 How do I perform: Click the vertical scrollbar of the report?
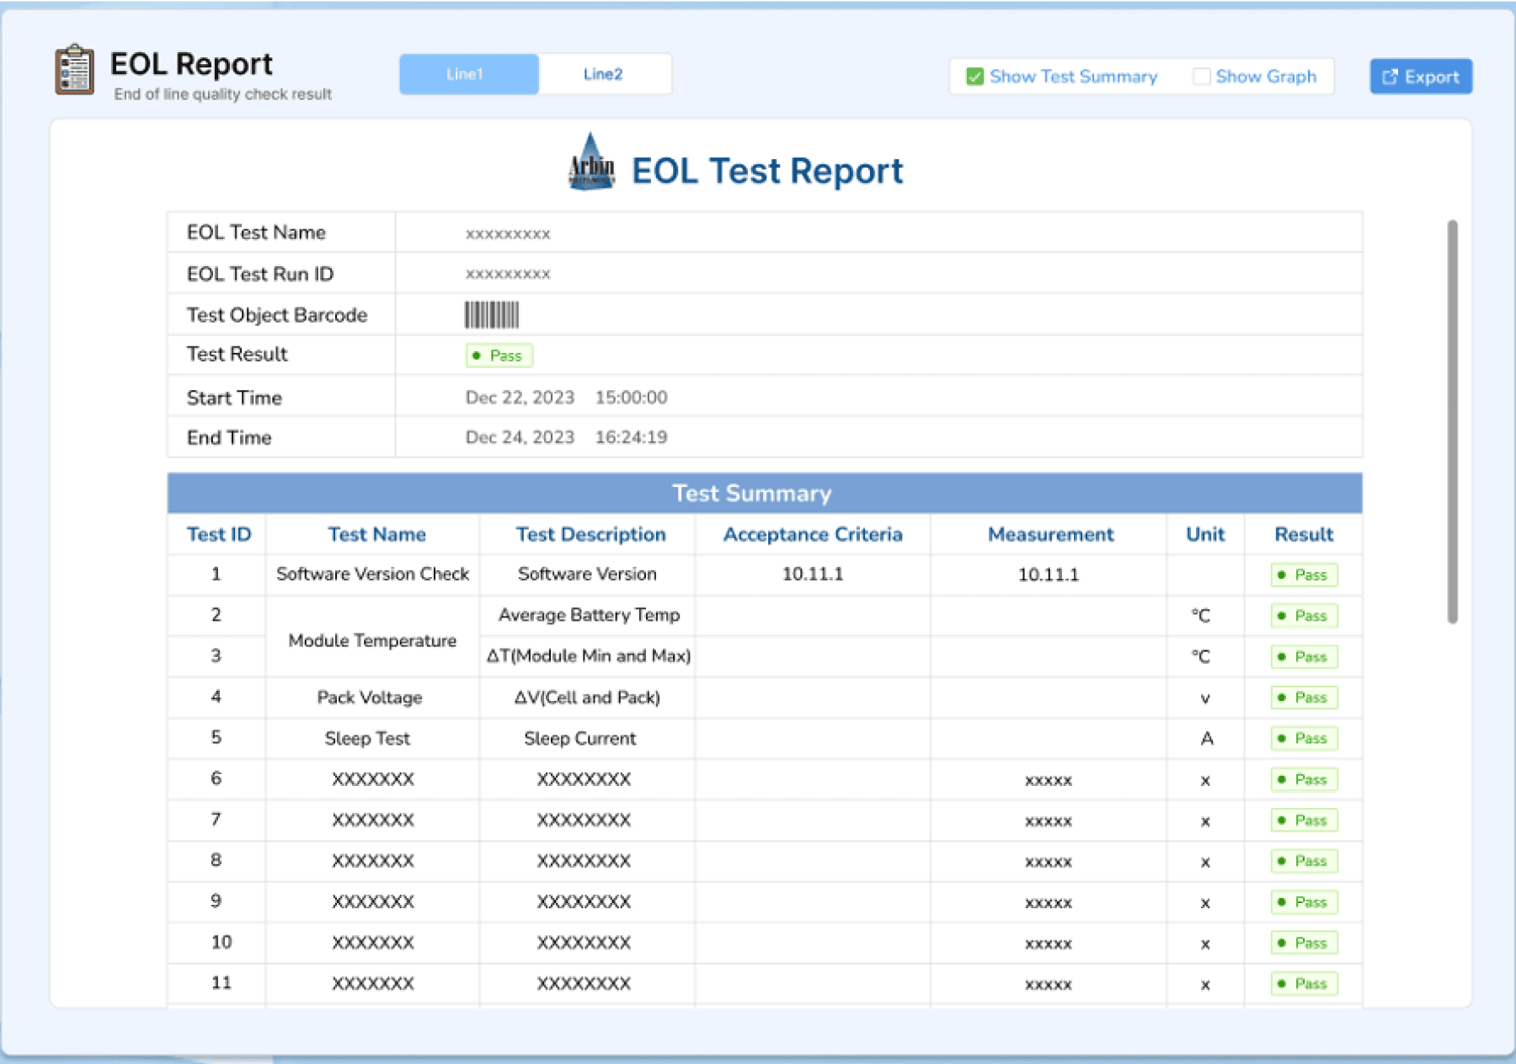[x=1453, y=421]
